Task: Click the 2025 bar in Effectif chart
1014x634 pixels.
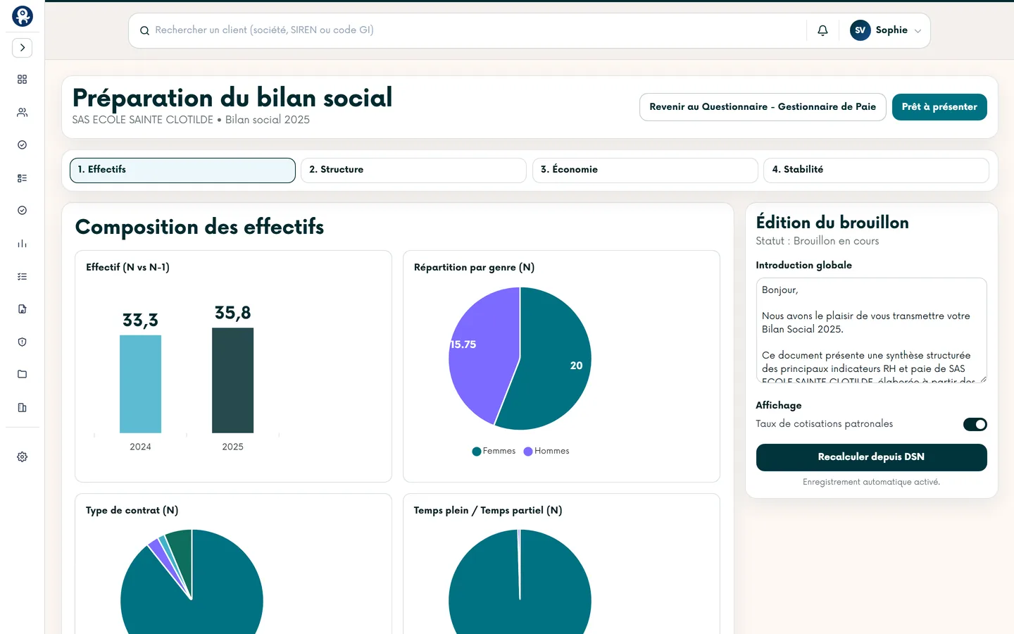Action: pos(233,380)
